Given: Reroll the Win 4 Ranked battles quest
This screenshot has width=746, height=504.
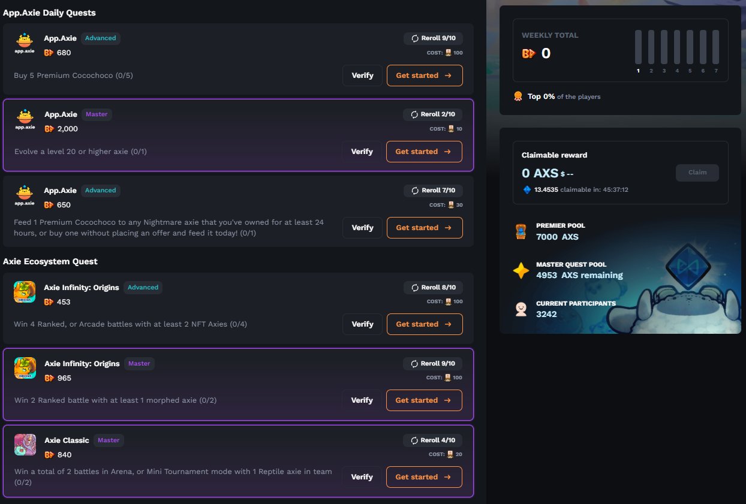Looking at the screenshot, I should pyautogui.click(x=434, y=288).
